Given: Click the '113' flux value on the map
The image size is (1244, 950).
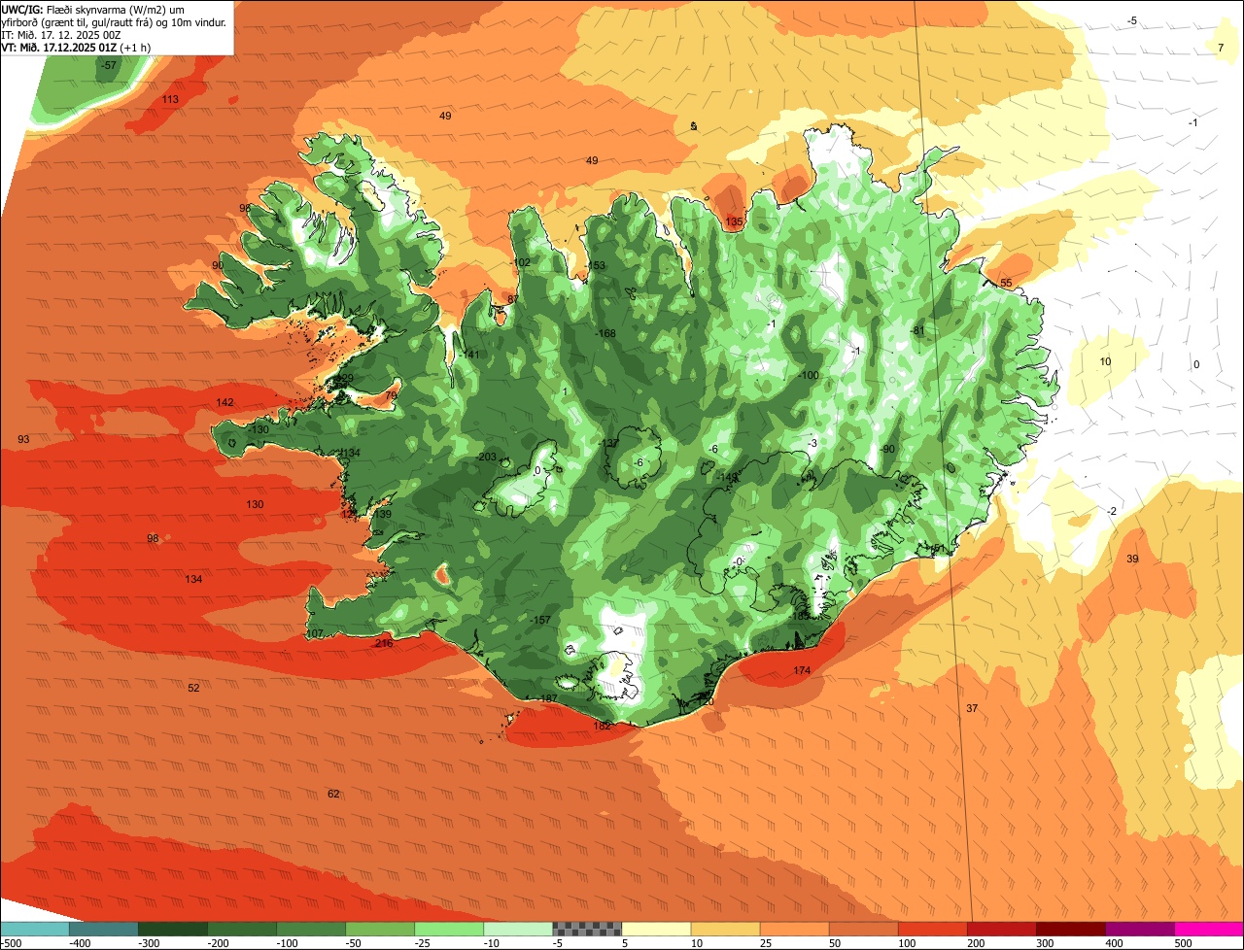Looking at the screenshot, I should (x=170, y=99).
